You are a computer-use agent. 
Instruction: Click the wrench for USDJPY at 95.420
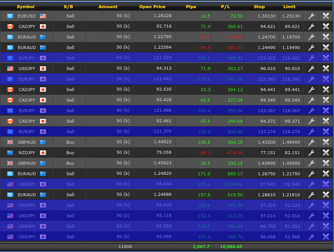pos(311,205)
